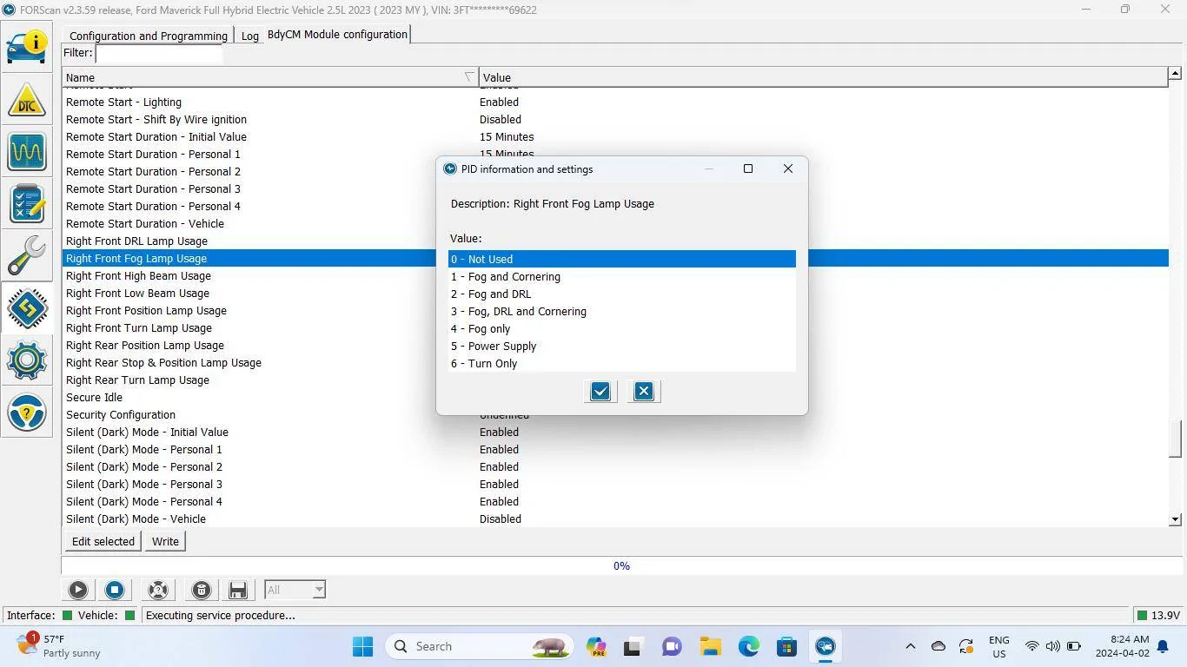Open Task View on the taskbar

tap(633, 646)
